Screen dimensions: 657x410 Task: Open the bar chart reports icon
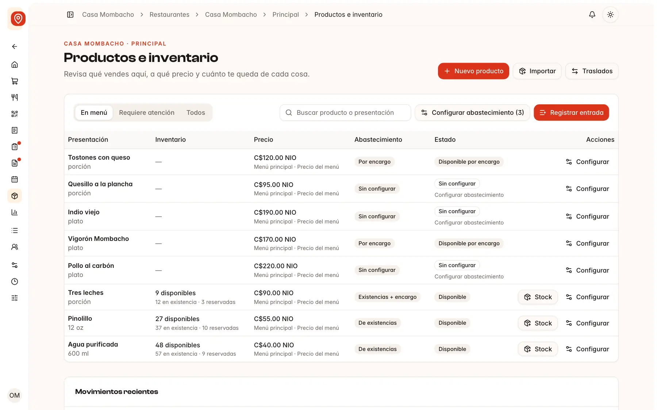pos(15,212)
